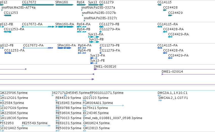Viewport: 215px width, 132px height.
Task: Select the DME1-020I14 BAC label
Action: tap(172, 72)
